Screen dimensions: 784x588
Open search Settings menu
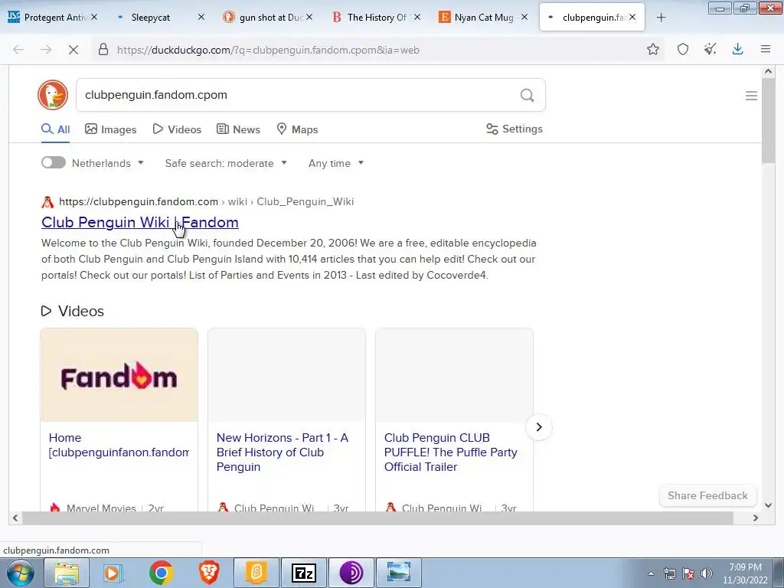click(x=514, y=129)
